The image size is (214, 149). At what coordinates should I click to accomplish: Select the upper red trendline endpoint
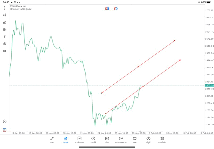(x=175, y=41)
